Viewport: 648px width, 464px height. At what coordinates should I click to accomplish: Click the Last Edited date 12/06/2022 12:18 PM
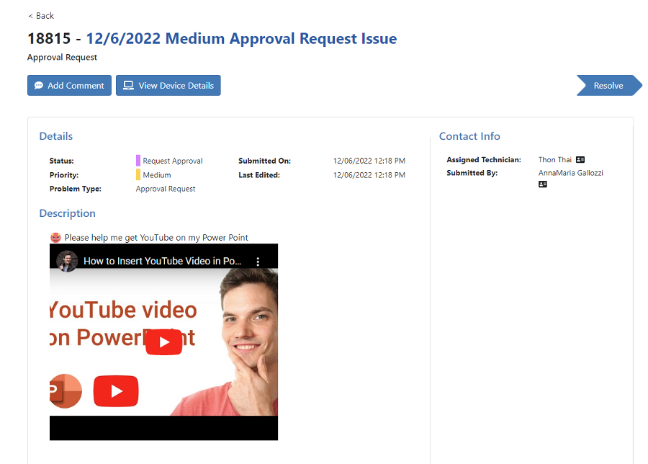[x=369, y=175]
